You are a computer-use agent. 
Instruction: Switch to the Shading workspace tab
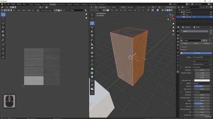point(69,4)
